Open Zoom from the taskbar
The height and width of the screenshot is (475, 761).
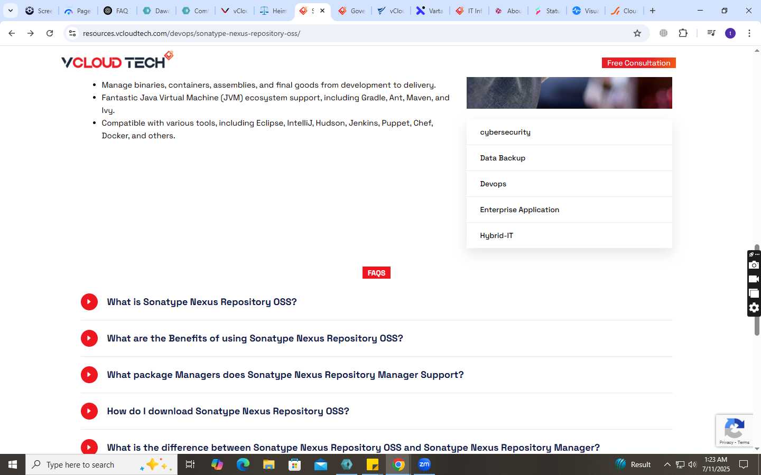point(424,464)
